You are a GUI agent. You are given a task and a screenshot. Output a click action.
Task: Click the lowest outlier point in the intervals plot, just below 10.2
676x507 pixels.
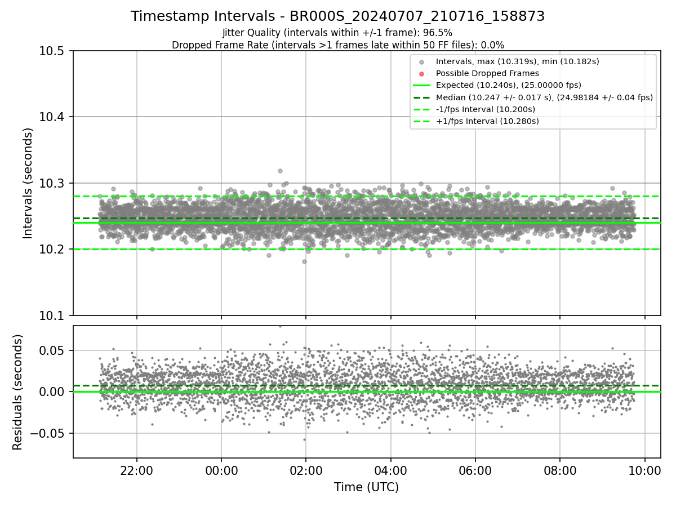[x=304, y=261]
